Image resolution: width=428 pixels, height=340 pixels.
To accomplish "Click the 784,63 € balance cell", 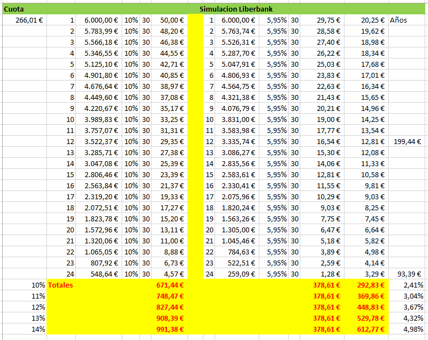I will click(x=237, y=252).
